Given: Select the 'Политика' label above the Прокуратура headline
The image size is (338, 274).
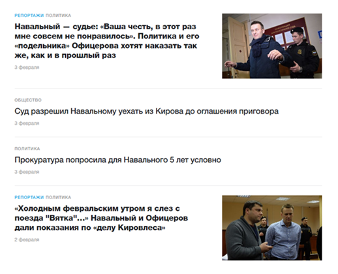Looking at the screenshot, I should pos(27,148).
